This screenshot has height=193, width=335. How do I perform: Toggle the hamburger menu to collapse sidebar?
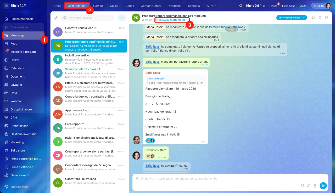[6, 6]
